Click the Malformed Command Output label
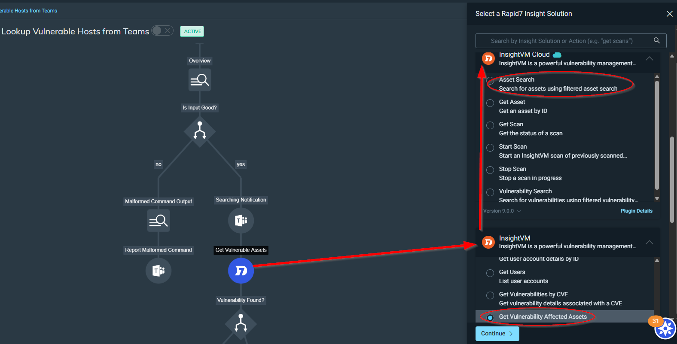The width and height of the screenshot is (677, 344). pos(159,201)
